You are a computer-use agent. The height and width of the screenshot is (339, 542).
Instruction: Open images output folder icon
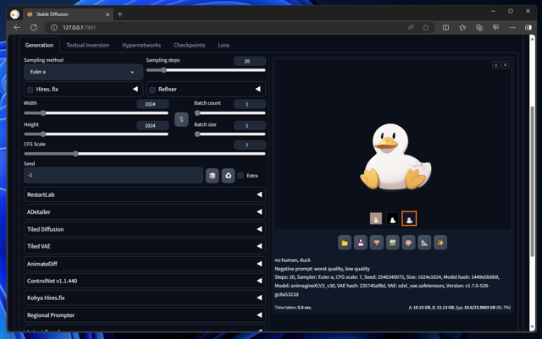pos(345,243)
